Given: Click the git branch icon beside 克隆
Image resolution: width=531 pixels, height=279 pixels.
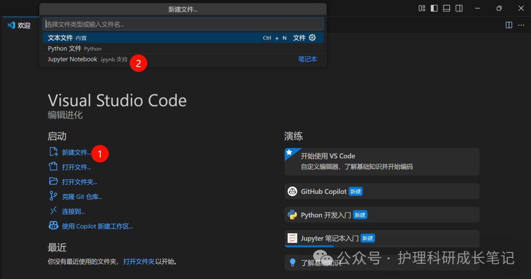Looking at the screenshot, I should [53, 196].
